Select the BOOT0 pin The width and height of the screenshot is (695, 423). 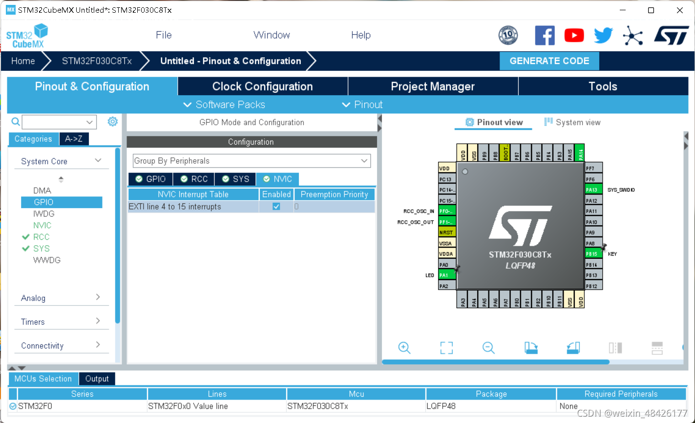505,152
